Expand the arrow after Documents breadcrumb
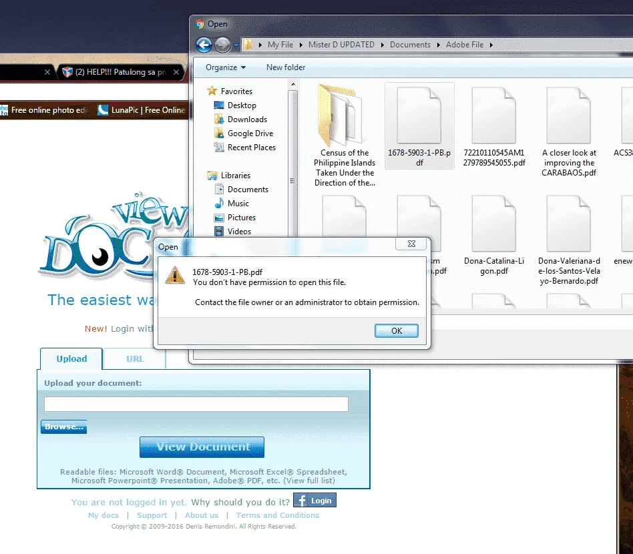The height and width of the screenshot is (554, 633). pos(439,45)
